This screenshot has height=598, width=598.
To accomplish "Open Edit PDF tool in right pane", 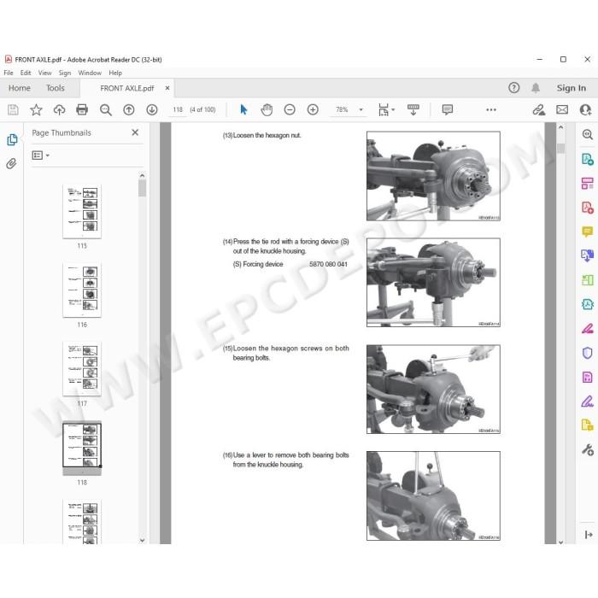I will (x=588, y=184).
